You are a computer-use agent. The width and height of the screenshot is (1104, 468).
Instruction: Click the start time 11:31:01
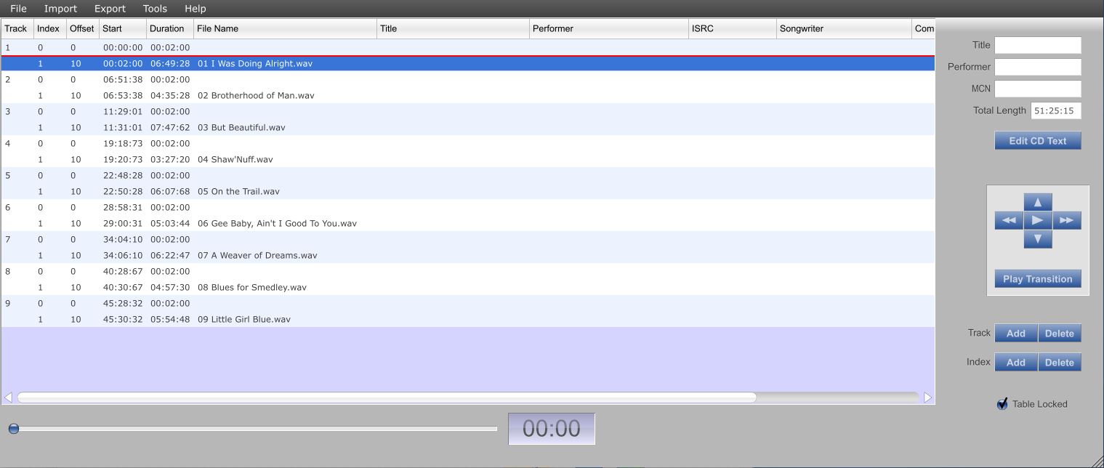[123, 127]
